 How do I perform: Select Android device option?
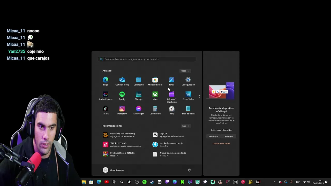click(213, 136)
